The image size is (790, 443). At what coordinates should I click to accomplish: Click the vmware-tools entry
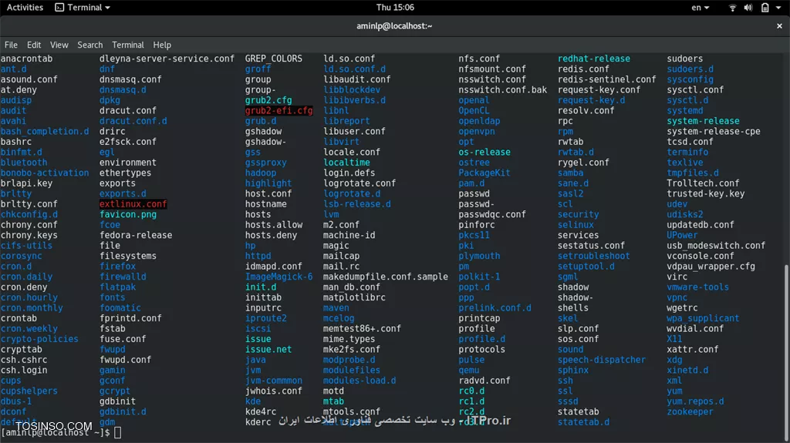pyautogui.click(x=697, y=287)
